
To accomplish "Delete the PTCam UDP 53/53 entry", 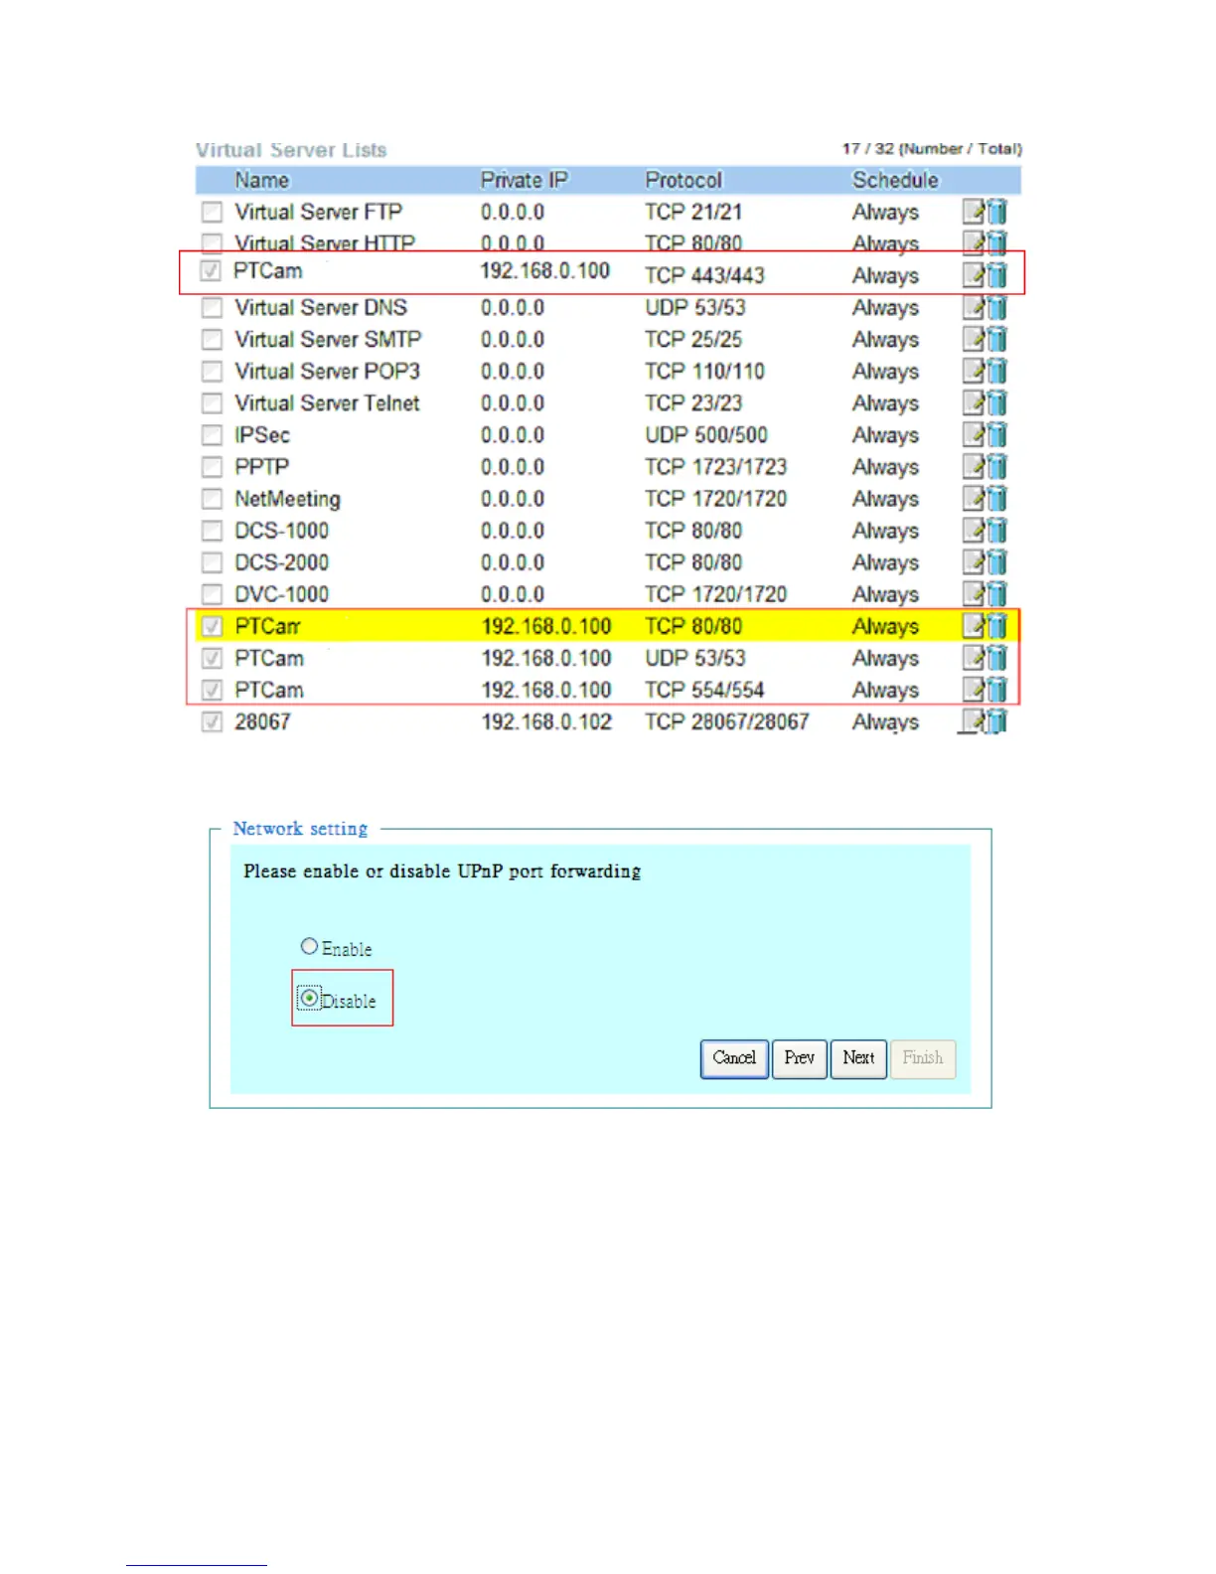I will click(x=996, y=658).
